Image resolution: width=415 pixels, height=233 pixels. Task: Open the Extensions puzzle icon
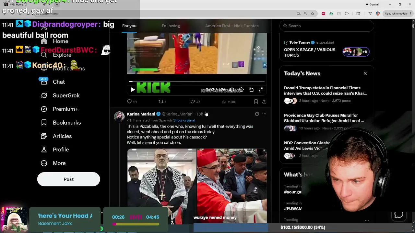[x=347, y=14]
